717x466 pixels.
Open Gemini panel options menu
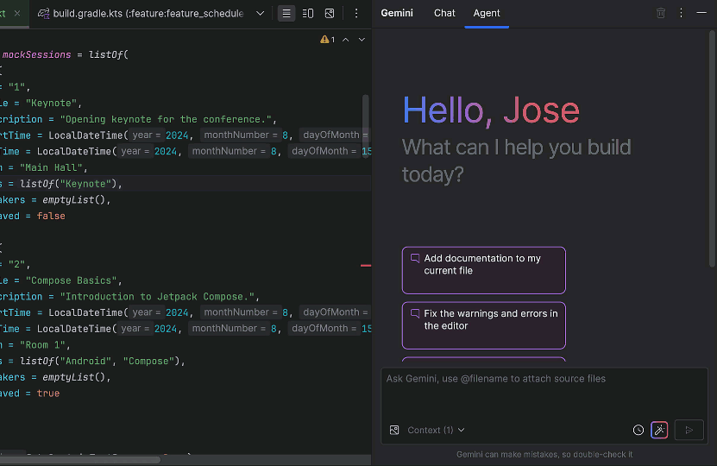tap(681, 13)
